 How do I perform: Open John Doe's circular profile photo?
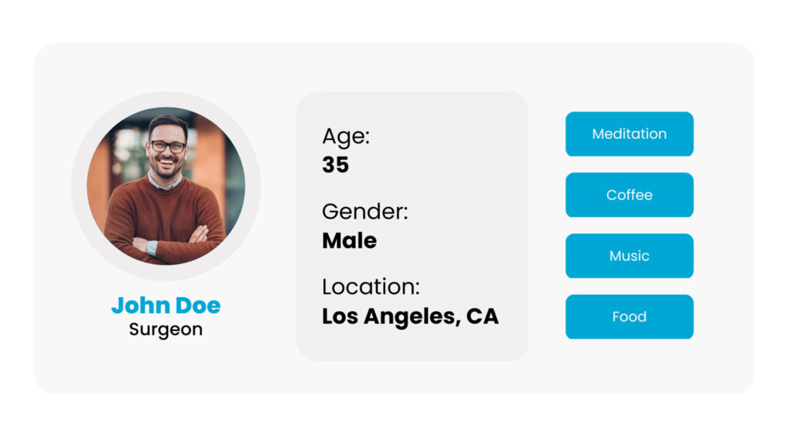pos(166,186)
